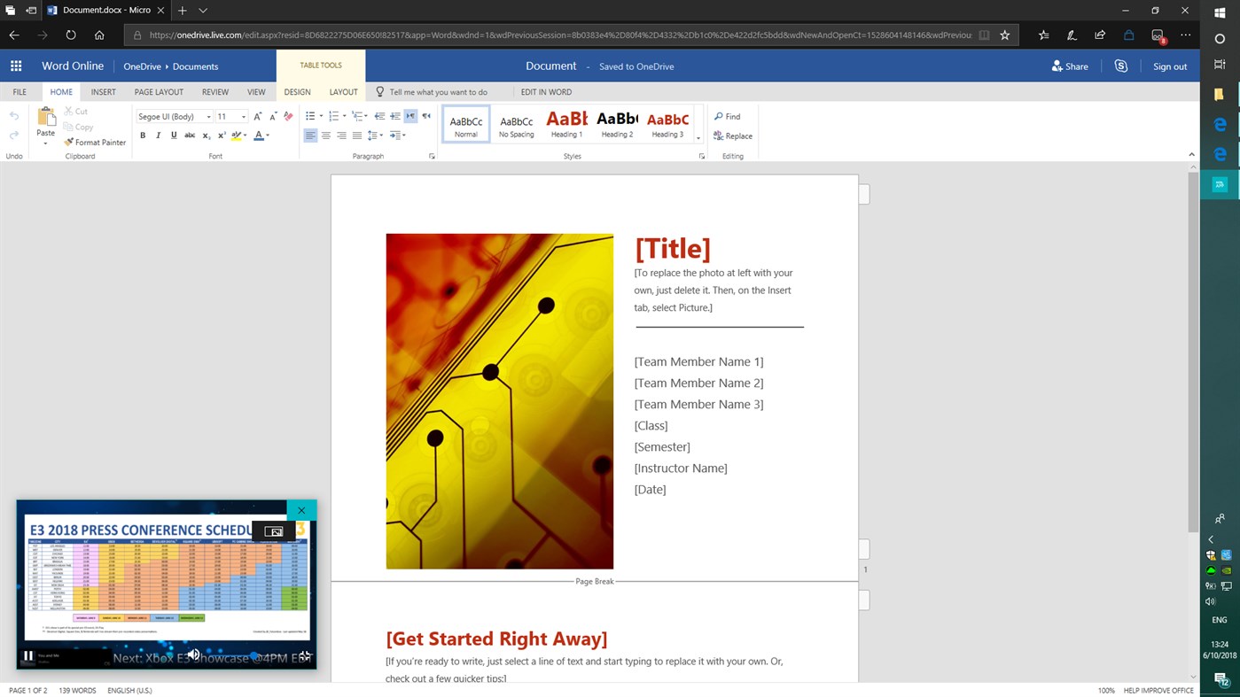The image size is (1240, 697).
Task: Apply italic formatting to text
Action: (x=158, y=135)
